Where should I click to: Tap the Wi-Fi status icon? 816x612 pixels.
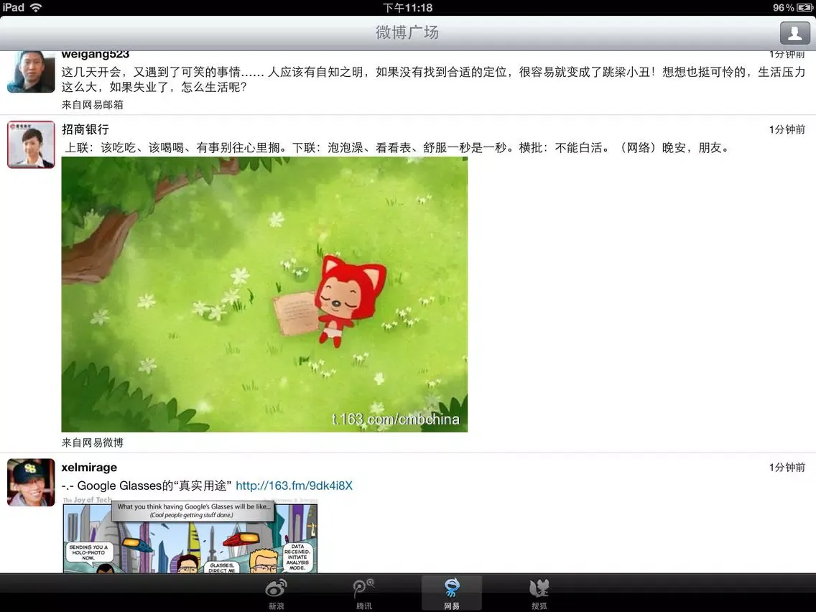point(36,7)
